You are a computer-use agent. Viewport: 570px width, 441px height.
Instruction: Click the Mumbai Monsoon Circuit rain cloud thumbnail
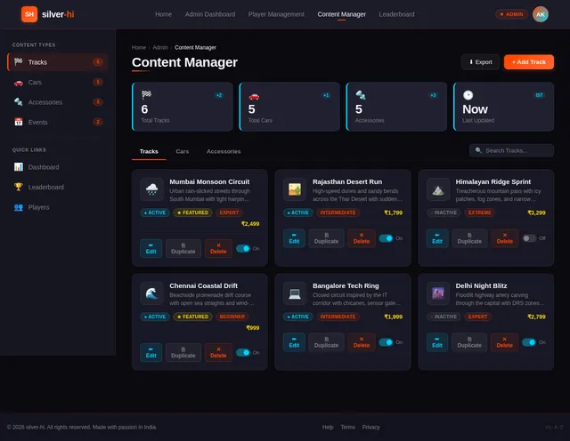coord(151,189)
